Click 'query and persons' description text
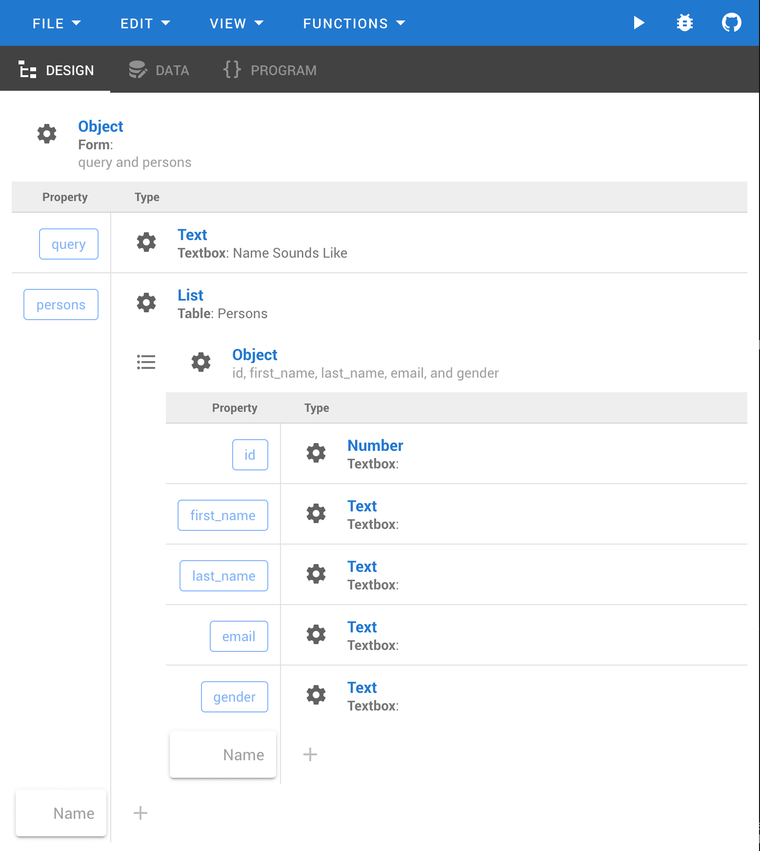 click(135, 162)
